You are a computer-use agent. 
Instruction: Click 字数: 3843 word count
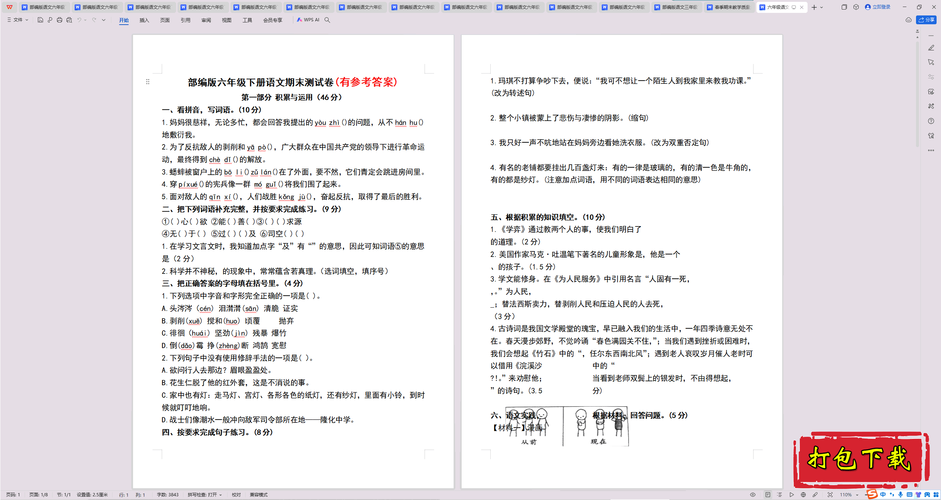pos(168,495)
